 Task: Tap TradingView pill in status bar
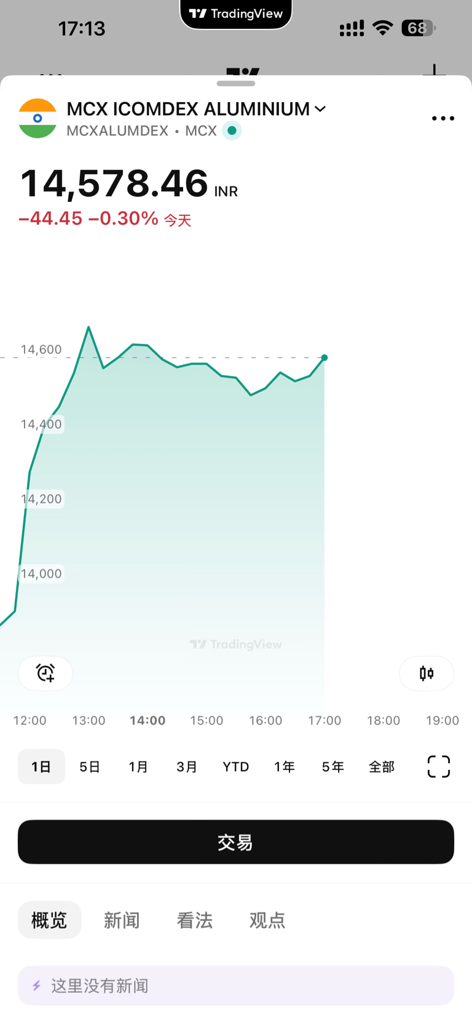tap(236, 14)
